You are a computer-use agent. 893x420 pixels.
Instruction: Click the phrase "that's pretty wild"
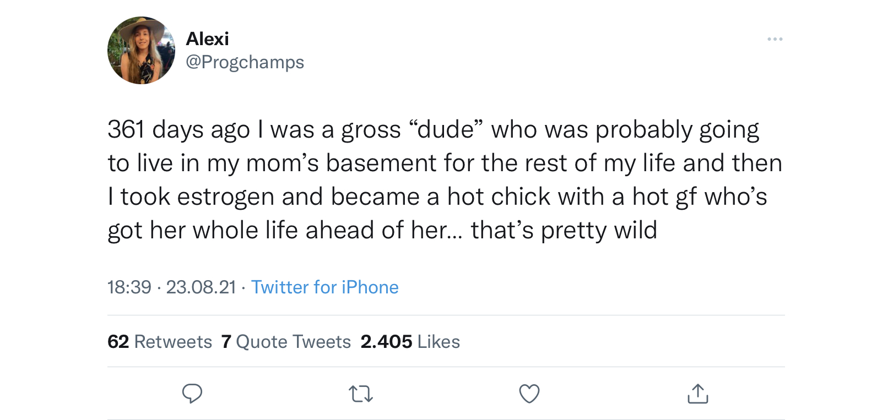[x=564, y=231]
